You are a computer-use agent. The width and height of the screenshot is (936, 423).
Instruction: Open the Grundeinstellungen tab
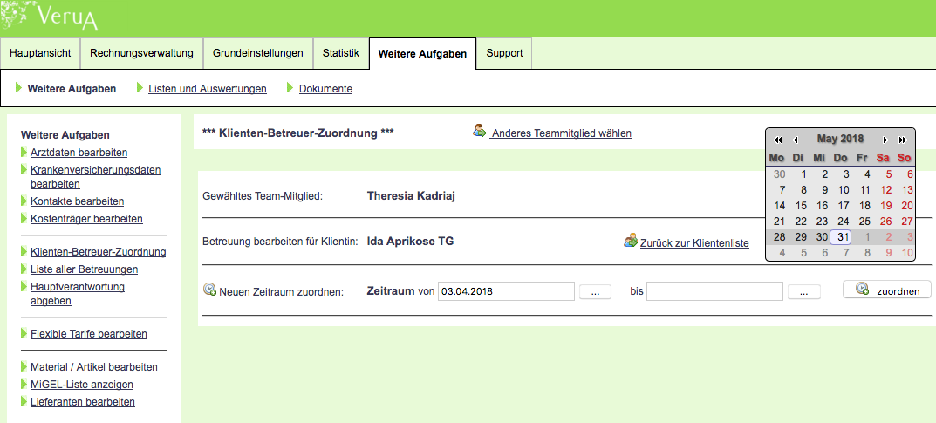257,53
